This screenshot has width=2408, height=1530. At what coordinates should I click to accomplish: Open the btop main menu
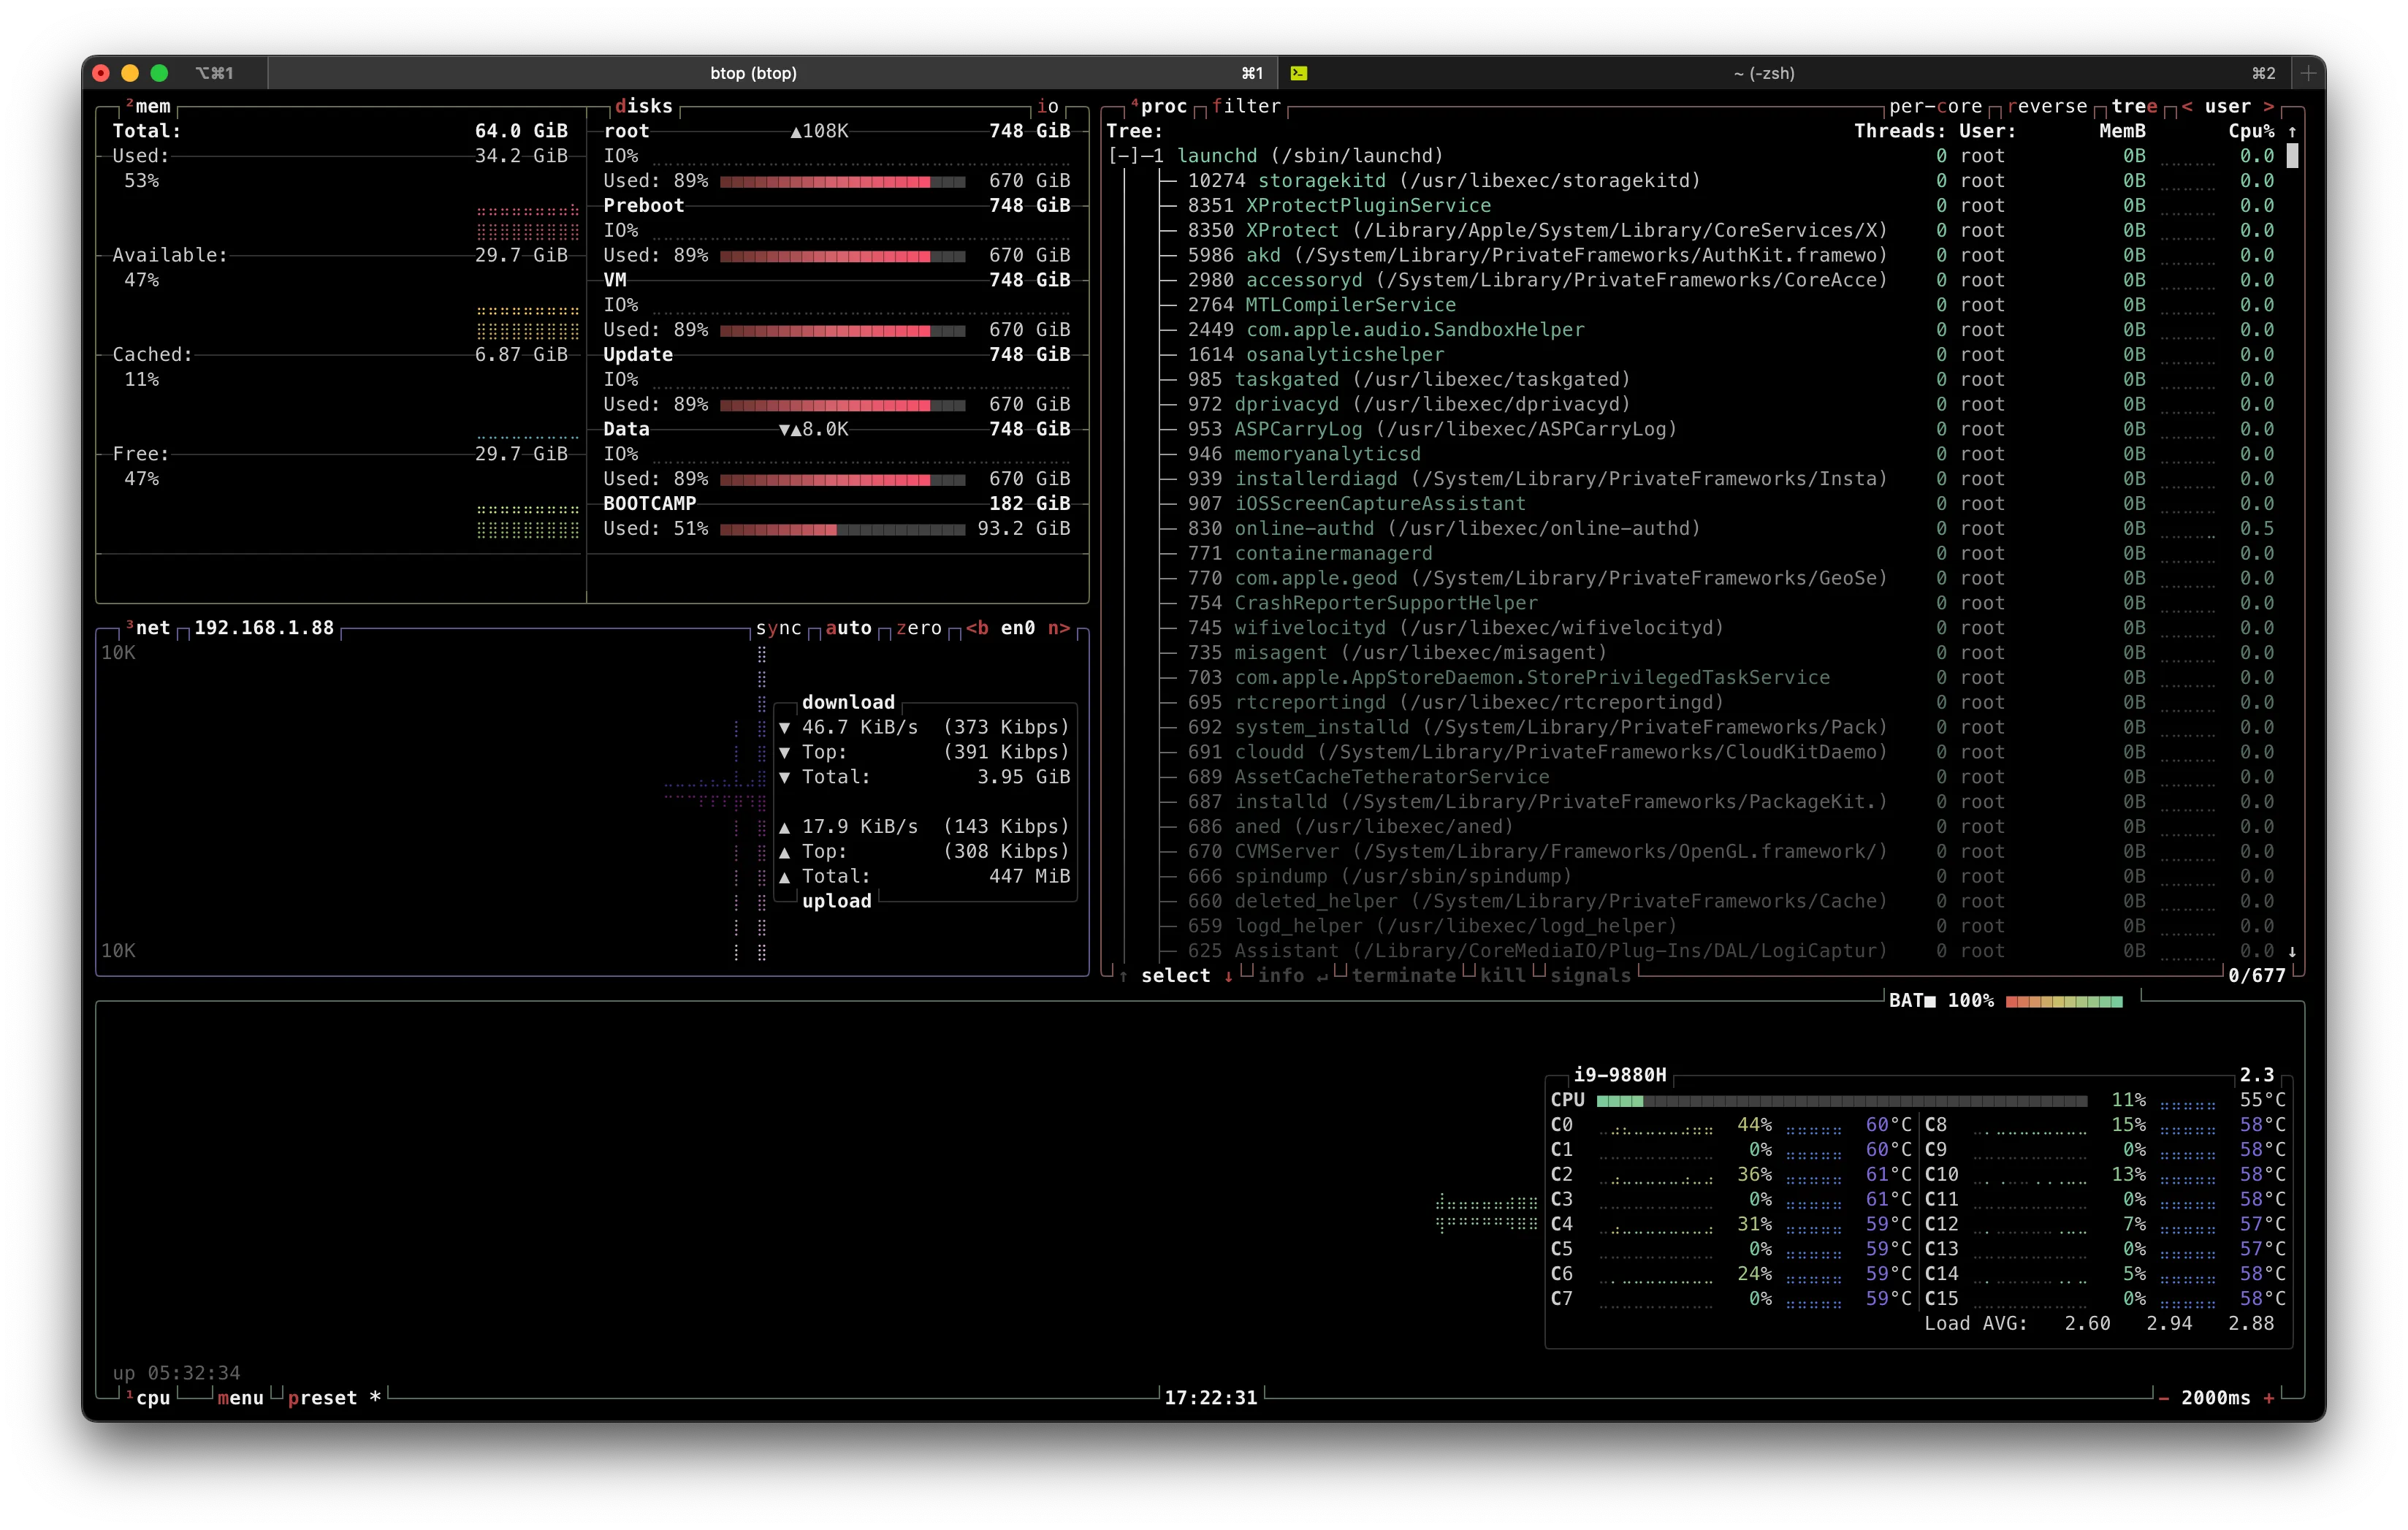coord(240,1397)
